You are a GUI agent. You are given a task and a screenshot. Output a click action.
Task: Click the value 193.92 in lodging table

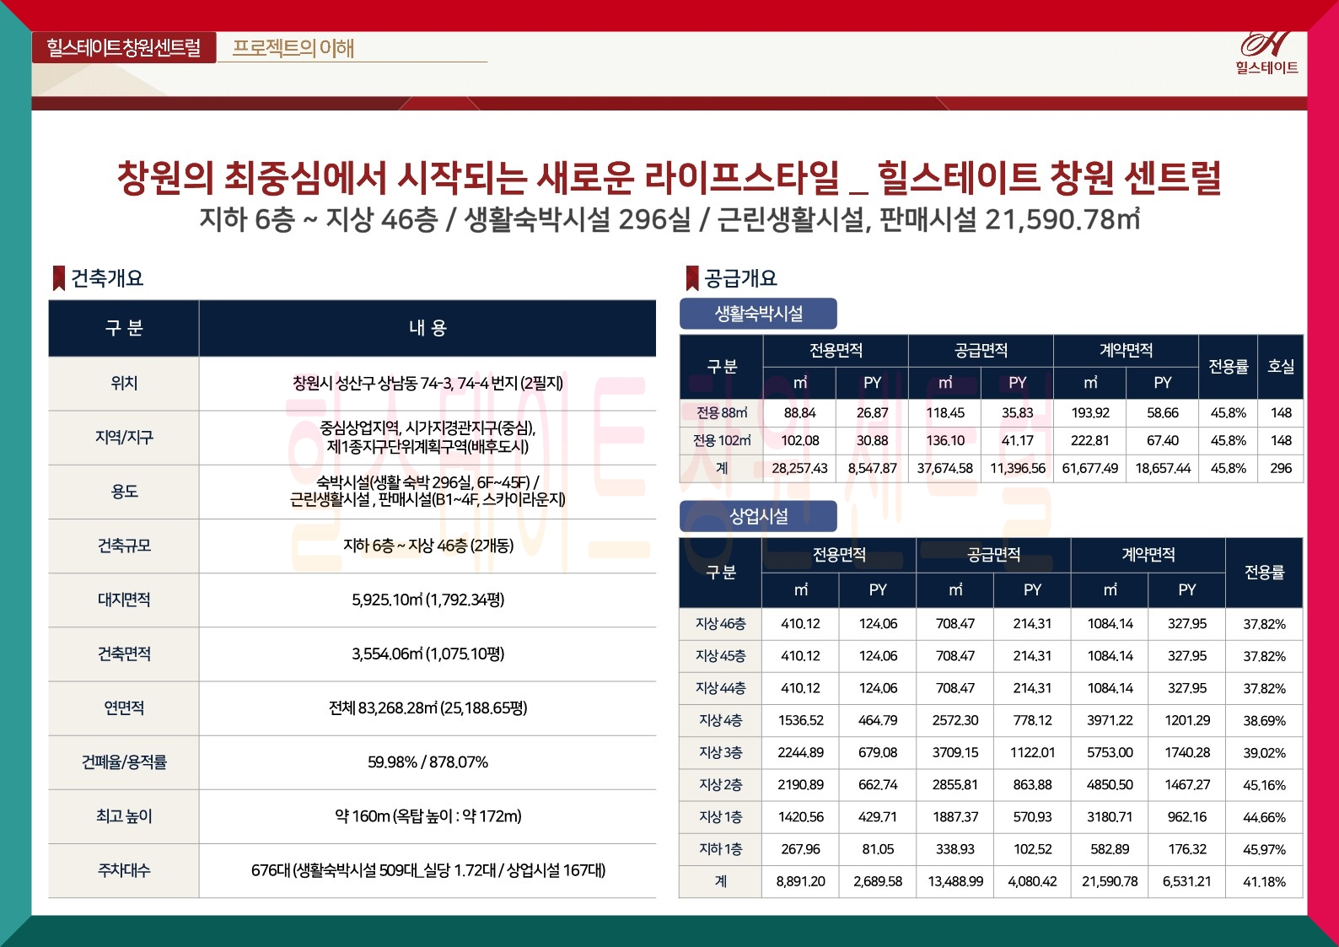tap(1089, 412)
